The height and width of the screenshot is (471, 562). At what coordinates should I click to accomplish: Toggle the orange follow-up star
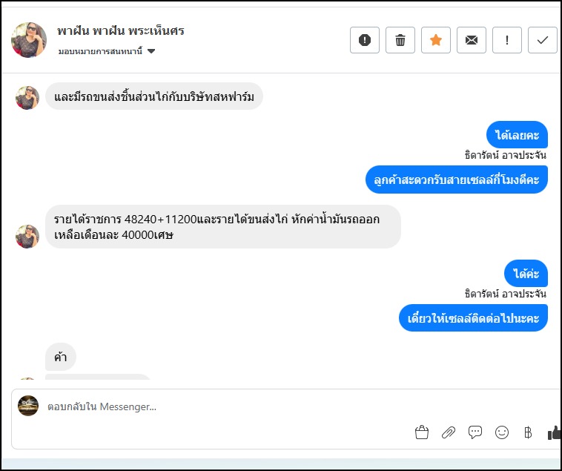[x=436, y=40]
